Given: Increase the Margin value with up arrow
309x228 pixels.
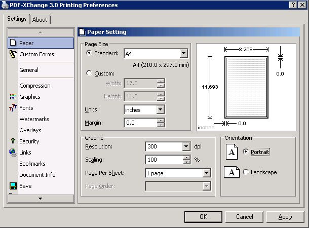Looking at the screenshot, I should coord(161,121).
